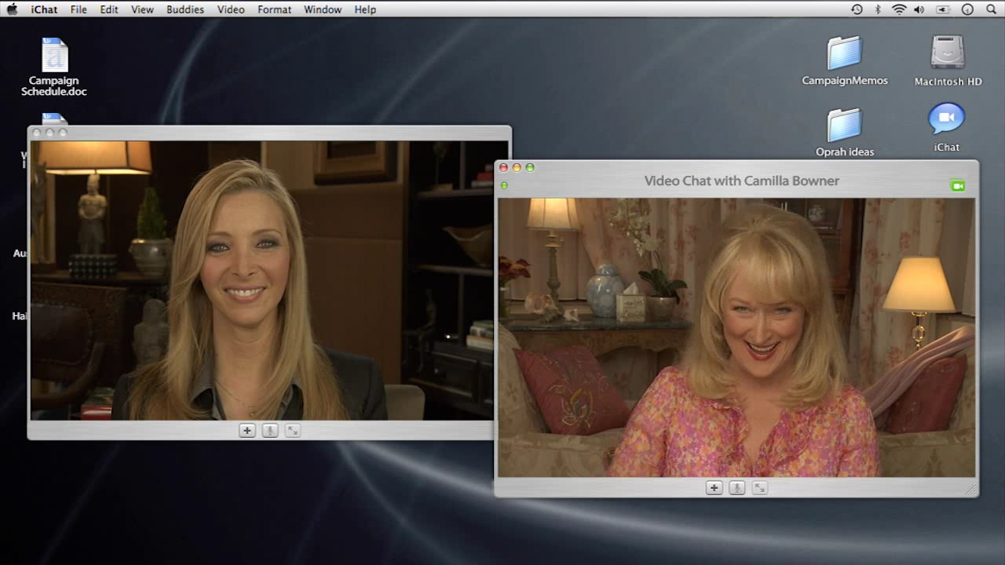Mute microphone in the left video window
Image resolution: width=1005 pixels, height=565 pixels.
(x=270, y=430)
